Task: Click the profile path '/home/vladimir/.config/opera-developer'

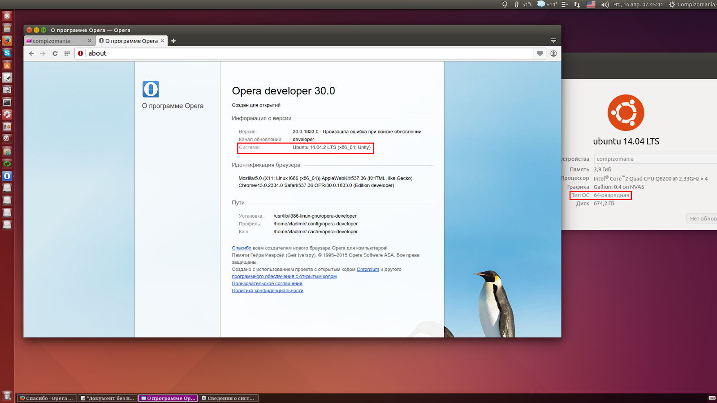Action: tap(315, 224)
